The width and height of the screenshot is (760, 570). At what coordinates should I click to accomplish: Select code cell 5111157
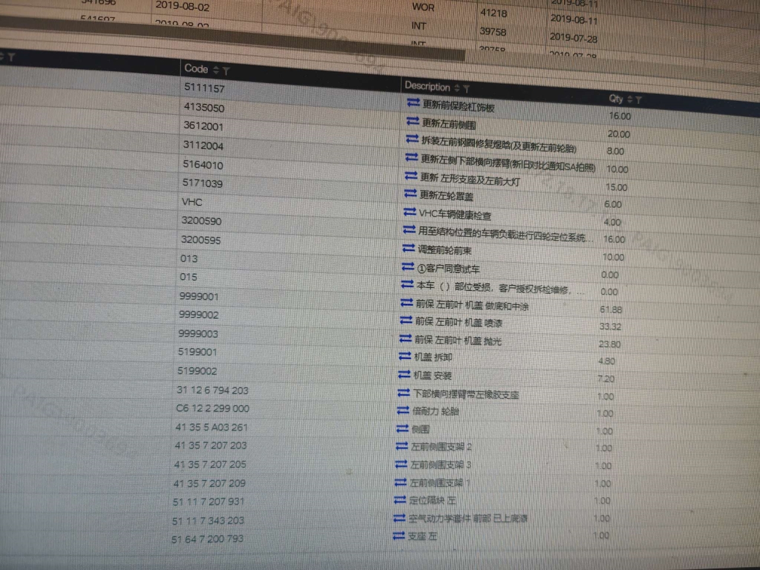coord(204,88)
